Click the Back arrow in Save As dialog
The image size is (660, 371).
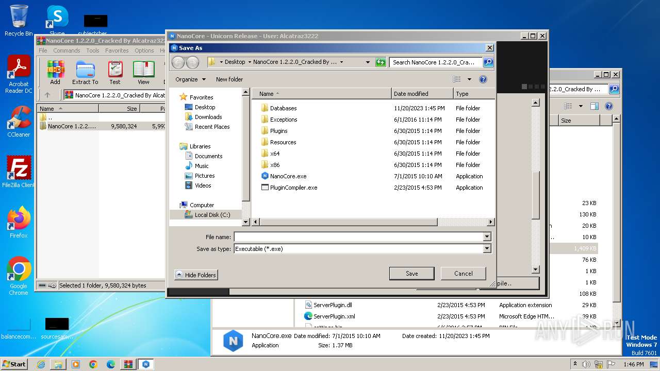(x=178, y=62)
